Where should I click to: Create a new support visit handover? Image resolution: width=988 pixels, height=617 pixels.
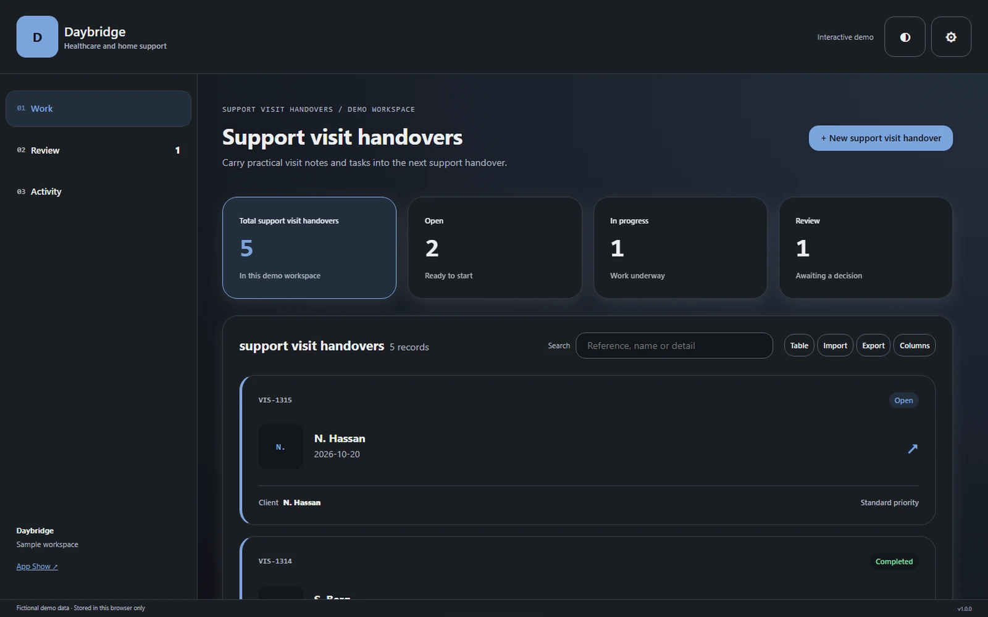pyautogui.click(x=881, y=138)
